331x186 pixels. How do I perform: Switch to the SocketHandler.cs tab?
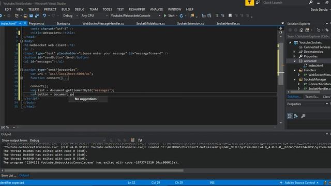pos(228,23)
